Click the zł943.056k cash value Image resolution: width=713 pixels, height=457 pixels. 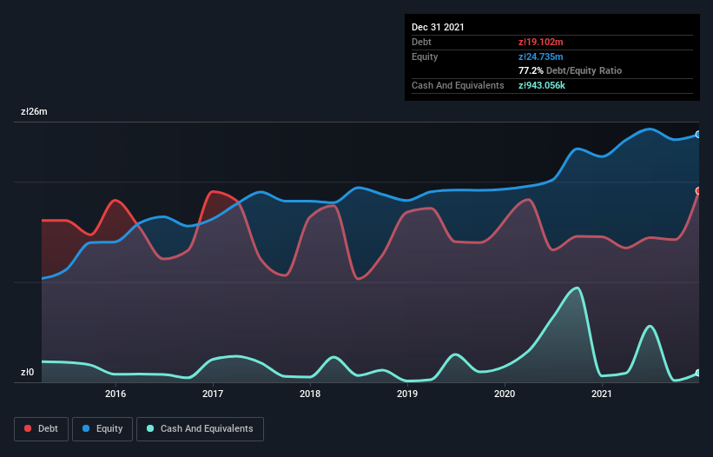542,85
